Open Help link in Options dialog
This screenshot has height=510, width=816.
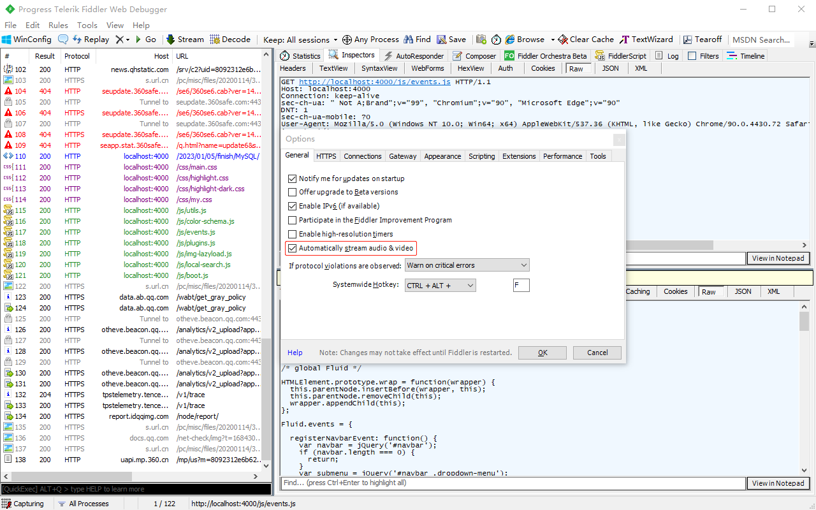coord(295,353)
